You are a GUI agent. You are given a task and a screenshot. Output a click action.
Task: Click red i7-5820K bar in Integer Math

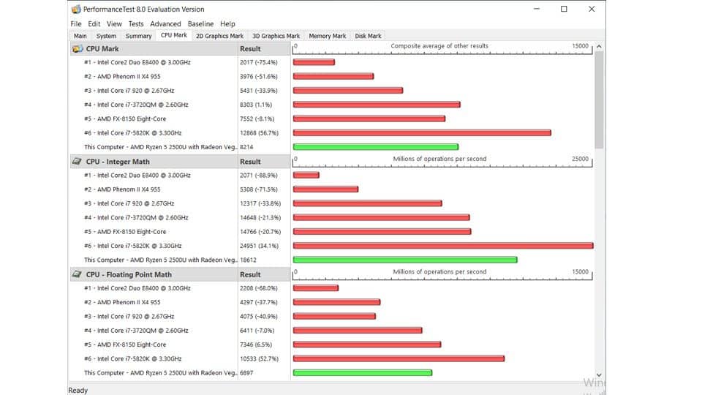point(443,246)
